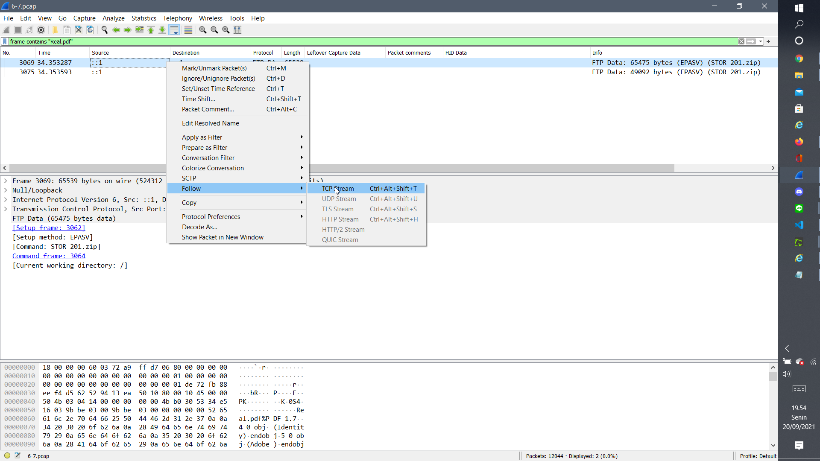
Task: Expand the Null/Loopback tree node
Action: click(x=6, y=190)
